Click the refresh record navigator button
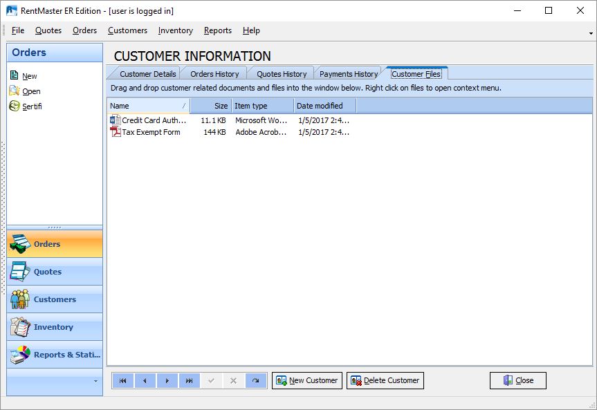The height and width of the screenshot is (410, 597). pyautogui.click(x=255, y=381)
